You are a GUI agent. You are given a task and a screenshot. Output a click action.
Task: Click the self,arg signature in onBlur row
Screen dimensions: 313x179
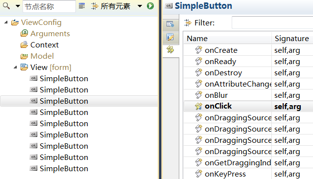[287, 95]
